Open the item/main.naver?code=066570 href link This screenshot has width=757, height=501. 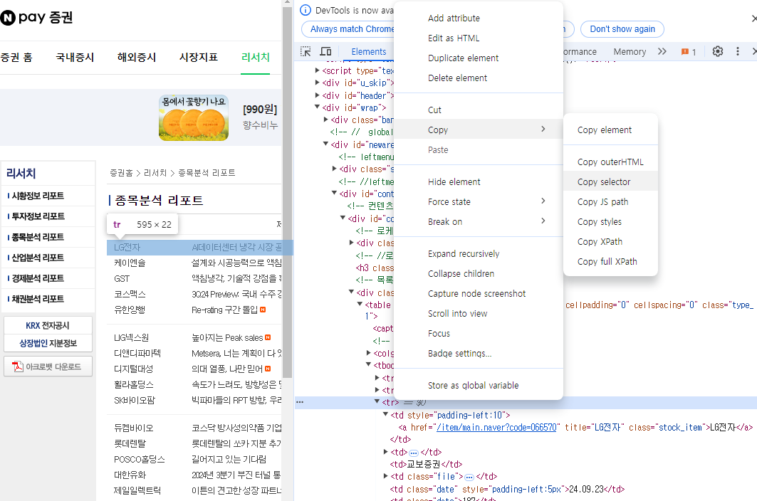point(496,427)
